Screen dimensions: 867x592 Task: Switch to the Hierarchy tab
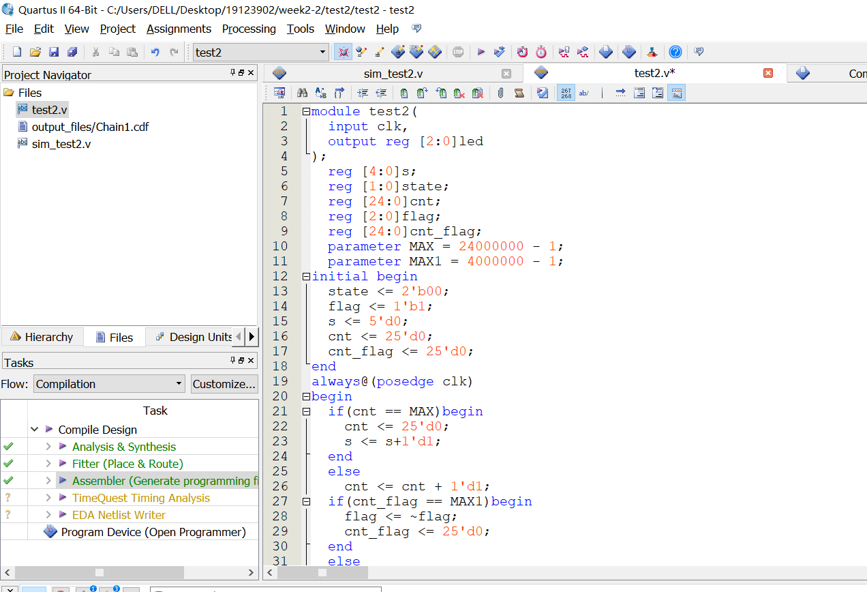(42, 337)
